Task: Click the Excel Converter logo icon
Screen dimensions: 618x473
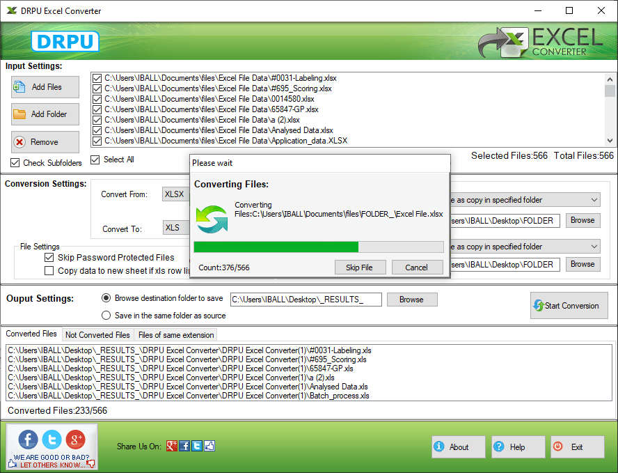Action: (x=503, y=42)
